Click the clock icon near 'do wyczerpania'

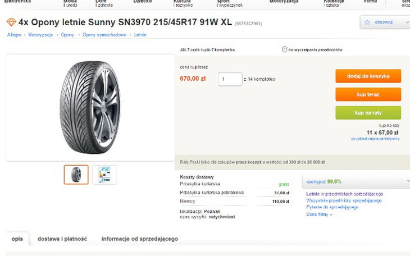click(x=285, y=49)
